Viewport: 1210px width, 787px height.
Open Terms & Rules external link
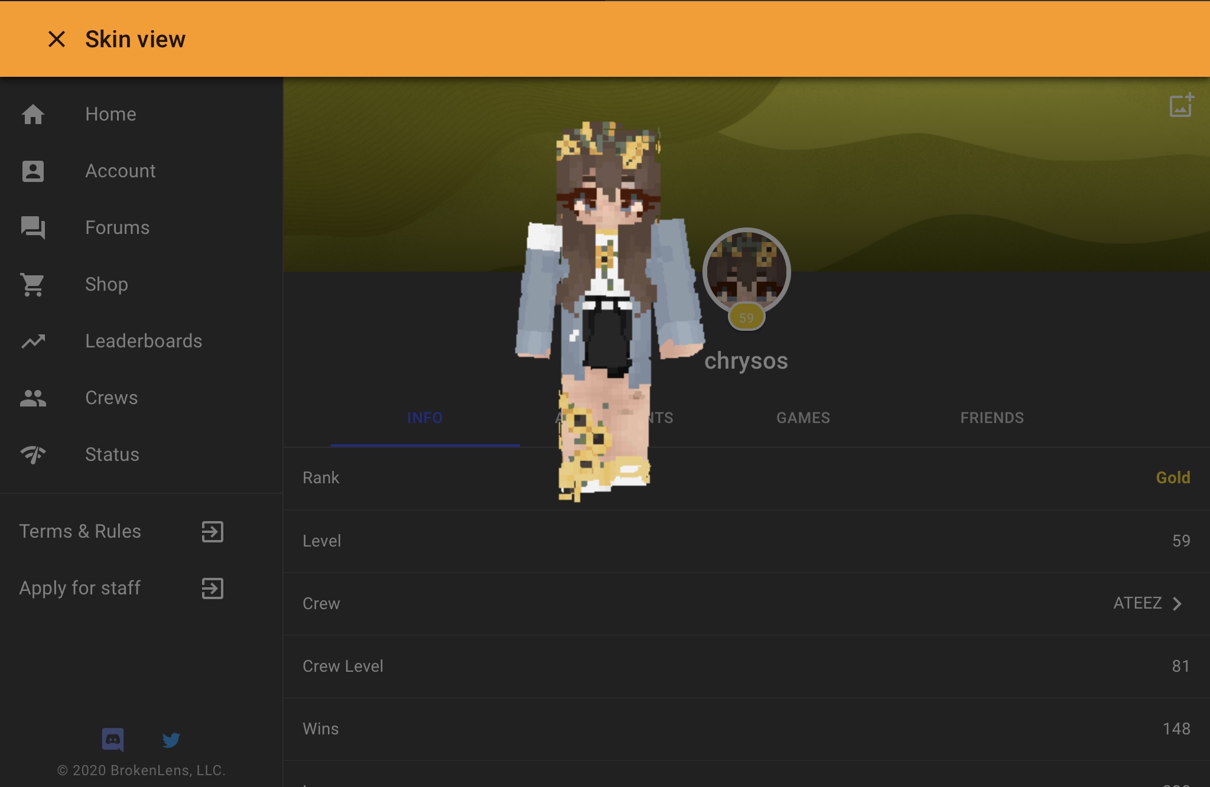[x=213, y=531]
